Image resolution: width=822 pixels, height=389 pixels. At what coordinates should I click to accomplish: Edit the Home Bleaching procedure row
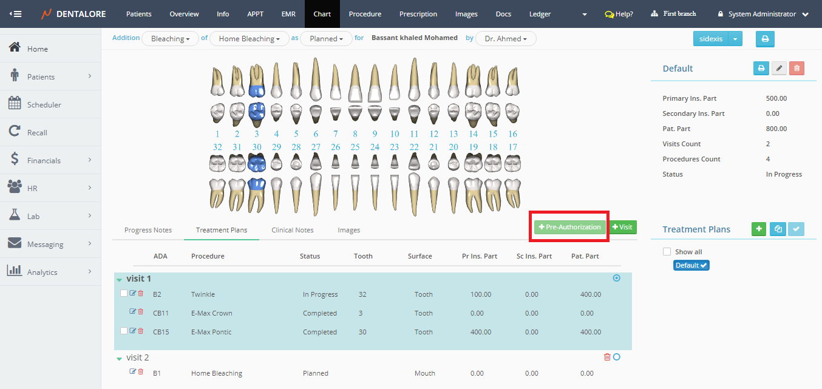pyautogui.click(x=132, y=372)
